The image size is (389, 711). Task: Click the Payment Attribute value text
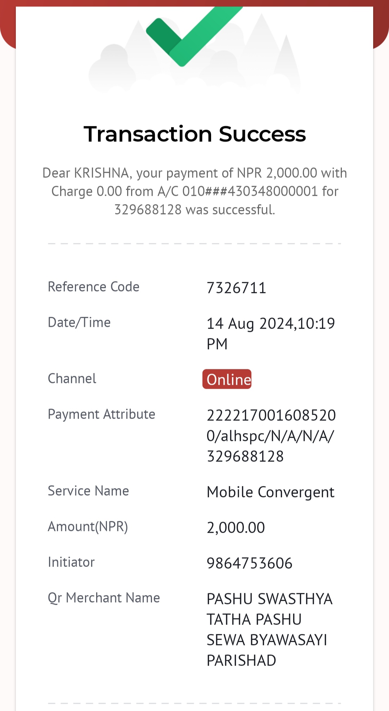pos(271,436)
